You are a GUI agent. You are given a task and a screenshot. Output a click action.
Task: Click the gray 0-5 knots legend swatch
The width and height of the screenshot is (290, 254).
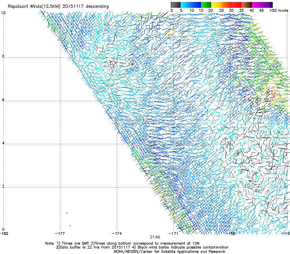point(176,5)
